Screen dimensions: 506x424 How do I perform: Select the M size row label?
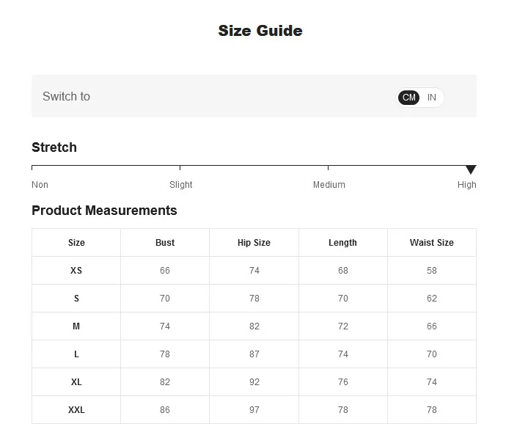point(76,326)
